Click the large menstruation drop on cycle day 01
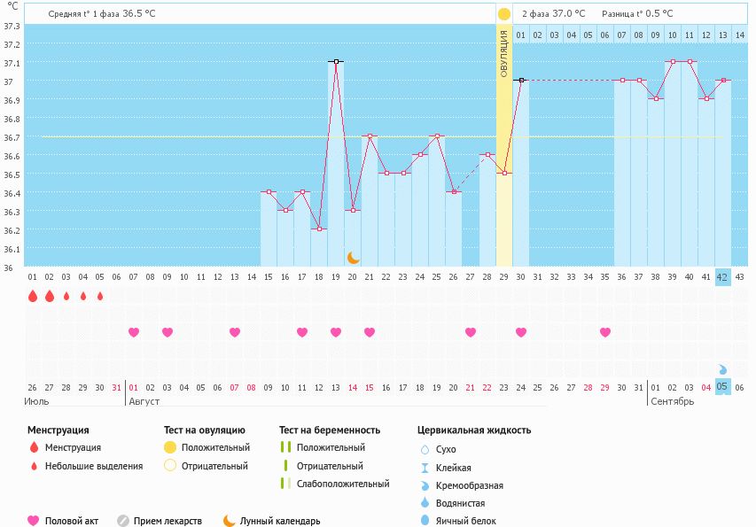This screenshot has width=756, height=527. 33,297
